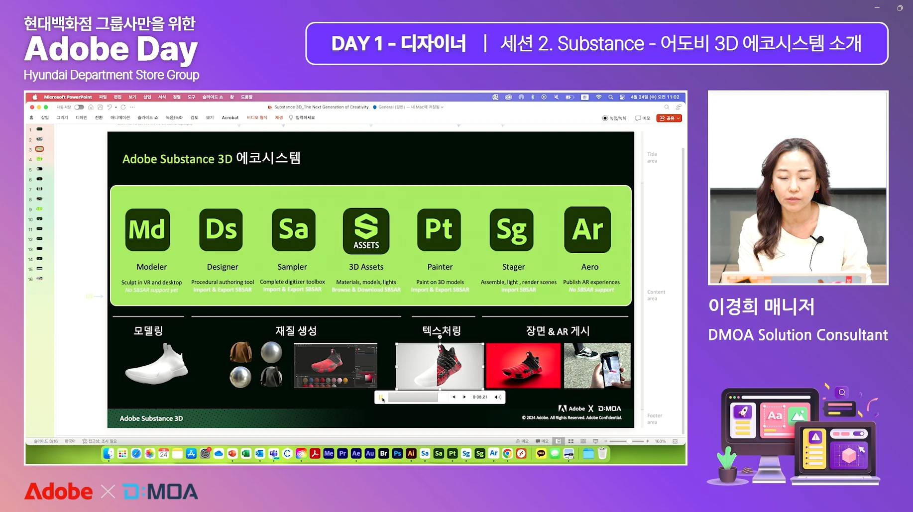Open the Trash in the Dock
Viewport: 913px width, 512px height.
pyautogui.click(x=602, y=453)
